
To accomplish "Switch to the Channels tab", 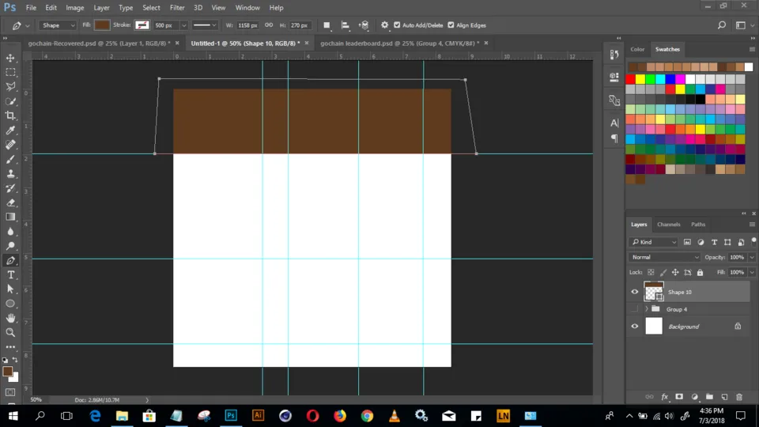I will (669, 225).
